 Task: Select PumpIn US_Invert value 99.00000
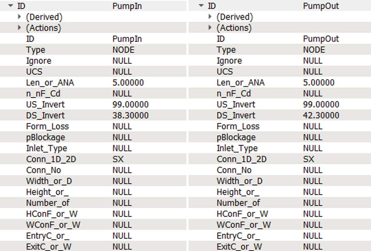click(130, 105)
